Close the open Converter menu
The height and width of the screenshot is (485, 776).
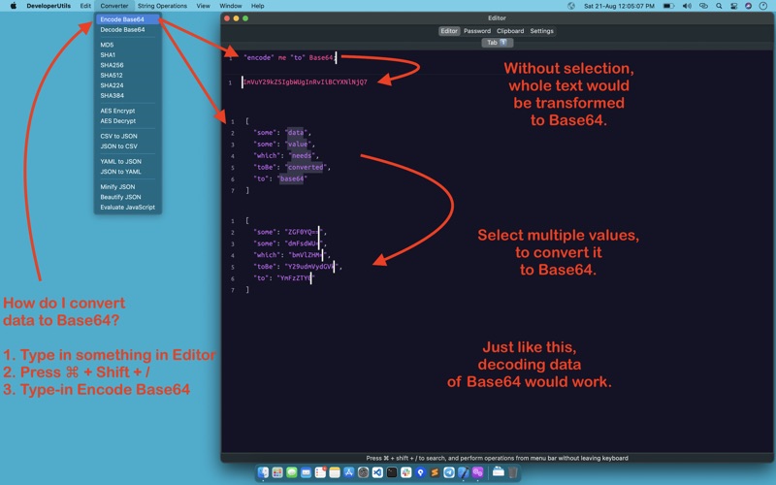[x=114, y=6]
